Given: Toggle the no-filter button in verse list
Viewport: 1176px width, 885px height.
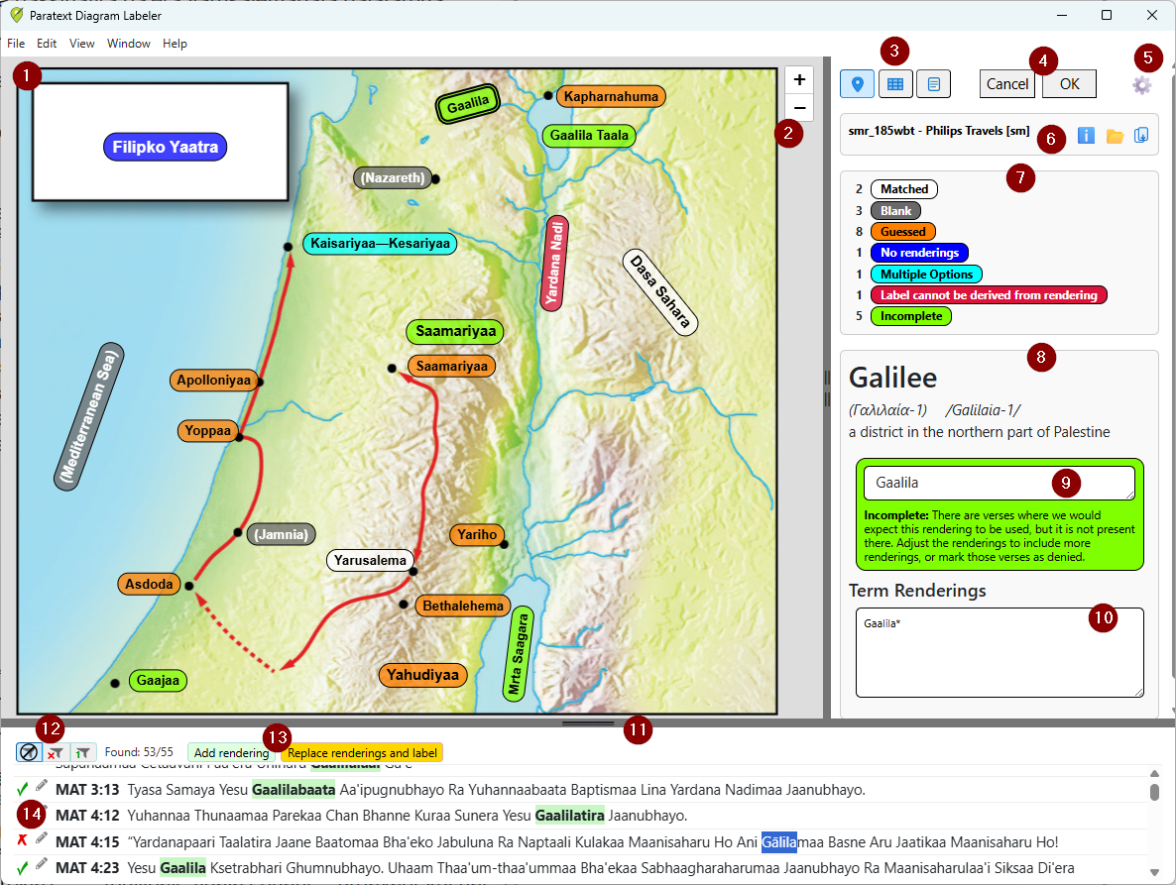Looking at the screenshot, I should [30, 753].
